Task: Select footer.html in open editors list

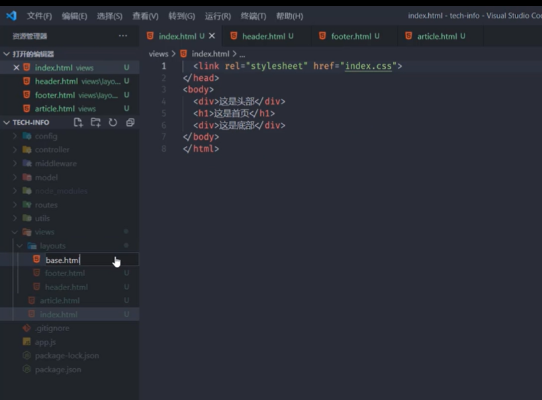Action: [69, 95]
